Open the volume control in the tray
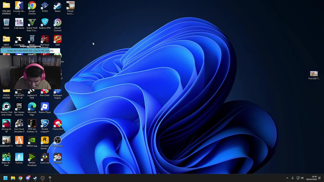The image size is (324, 182). [302, 178]
